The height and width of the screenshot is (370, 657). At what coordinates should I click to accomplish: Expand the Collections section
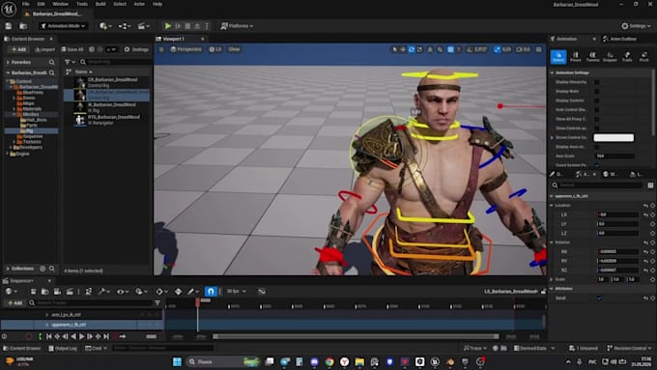[x=8, y=269]
